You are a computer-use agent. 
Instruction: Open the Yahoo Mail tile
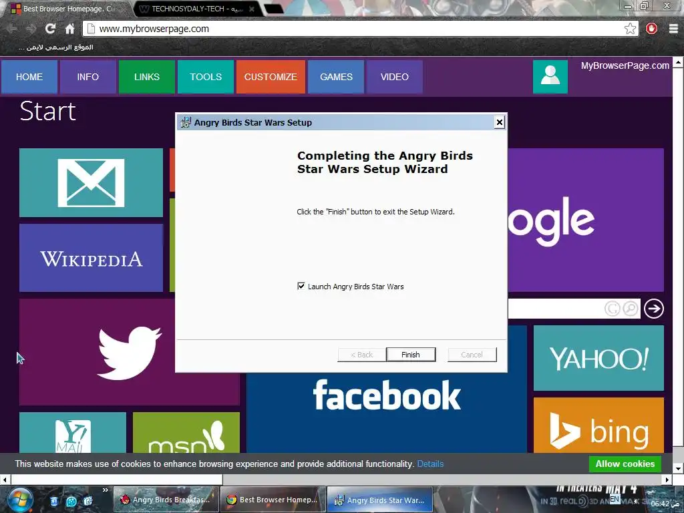click(73, 432)
